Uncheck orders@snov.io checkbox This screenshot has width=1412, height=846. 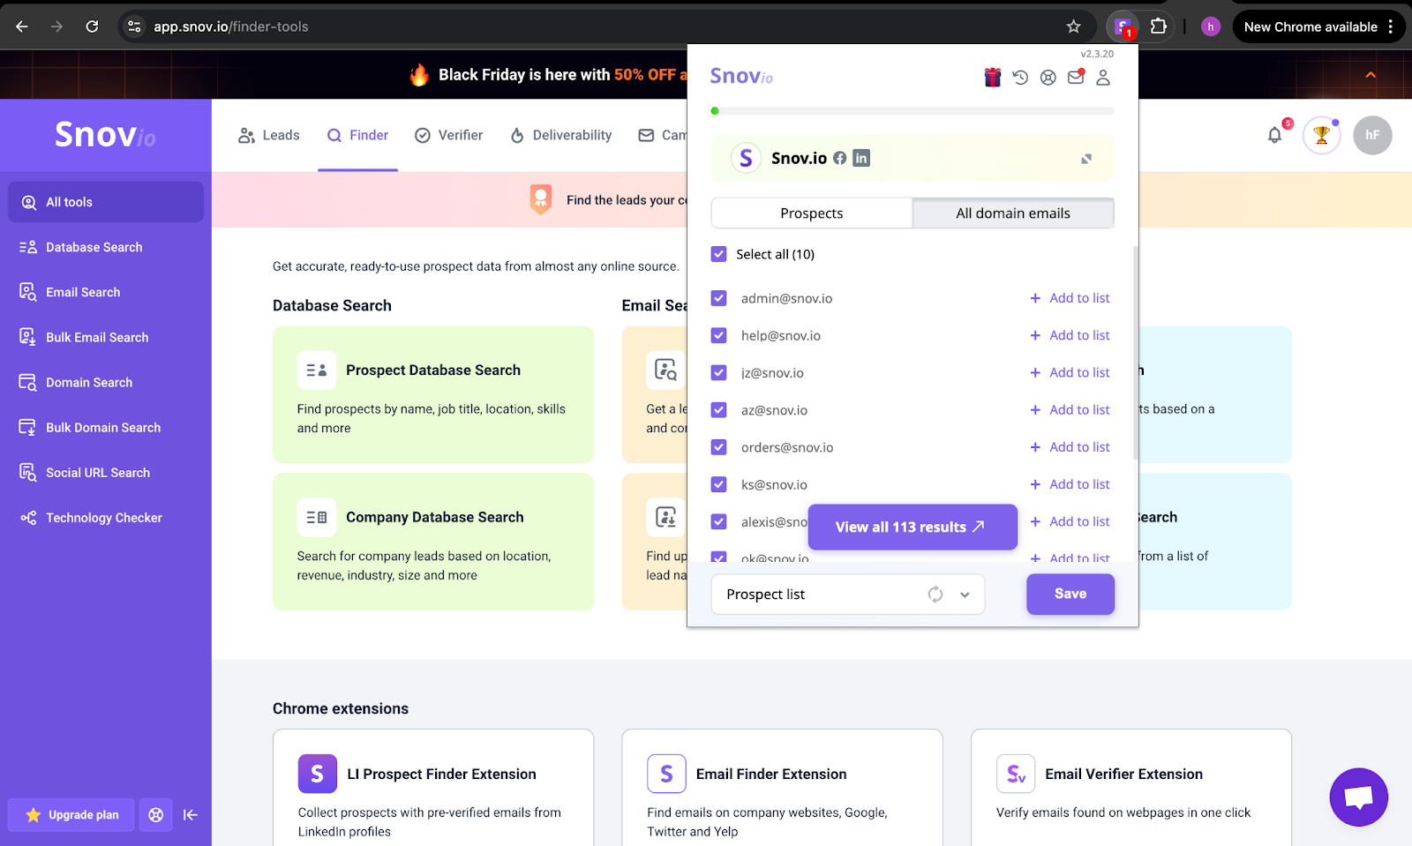[719, 447]
